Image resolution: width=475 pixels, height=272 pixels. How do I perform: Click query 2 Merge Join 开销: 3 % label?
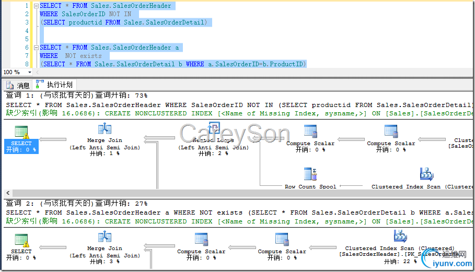105,262
